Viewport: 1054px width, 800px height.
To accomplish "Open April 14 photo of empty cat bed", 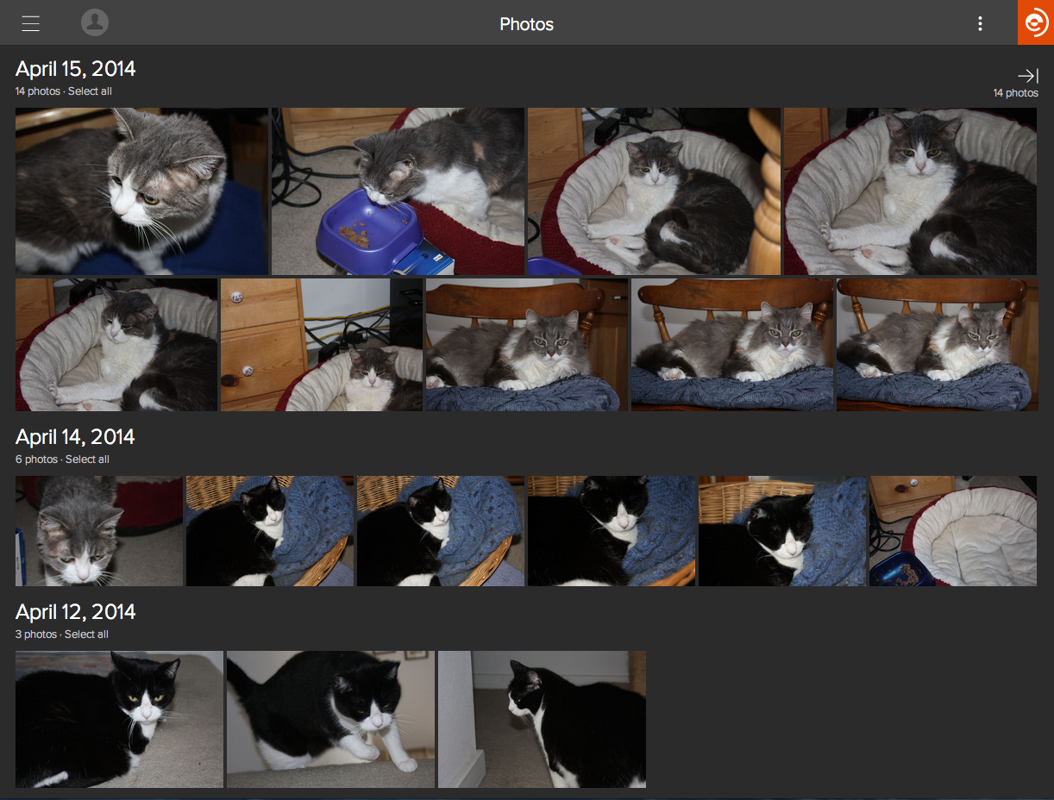I will (x=953, y=531).
